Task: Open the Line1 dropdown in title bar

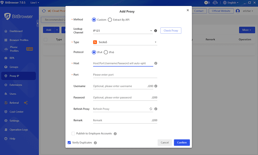Action: point(35,3)
